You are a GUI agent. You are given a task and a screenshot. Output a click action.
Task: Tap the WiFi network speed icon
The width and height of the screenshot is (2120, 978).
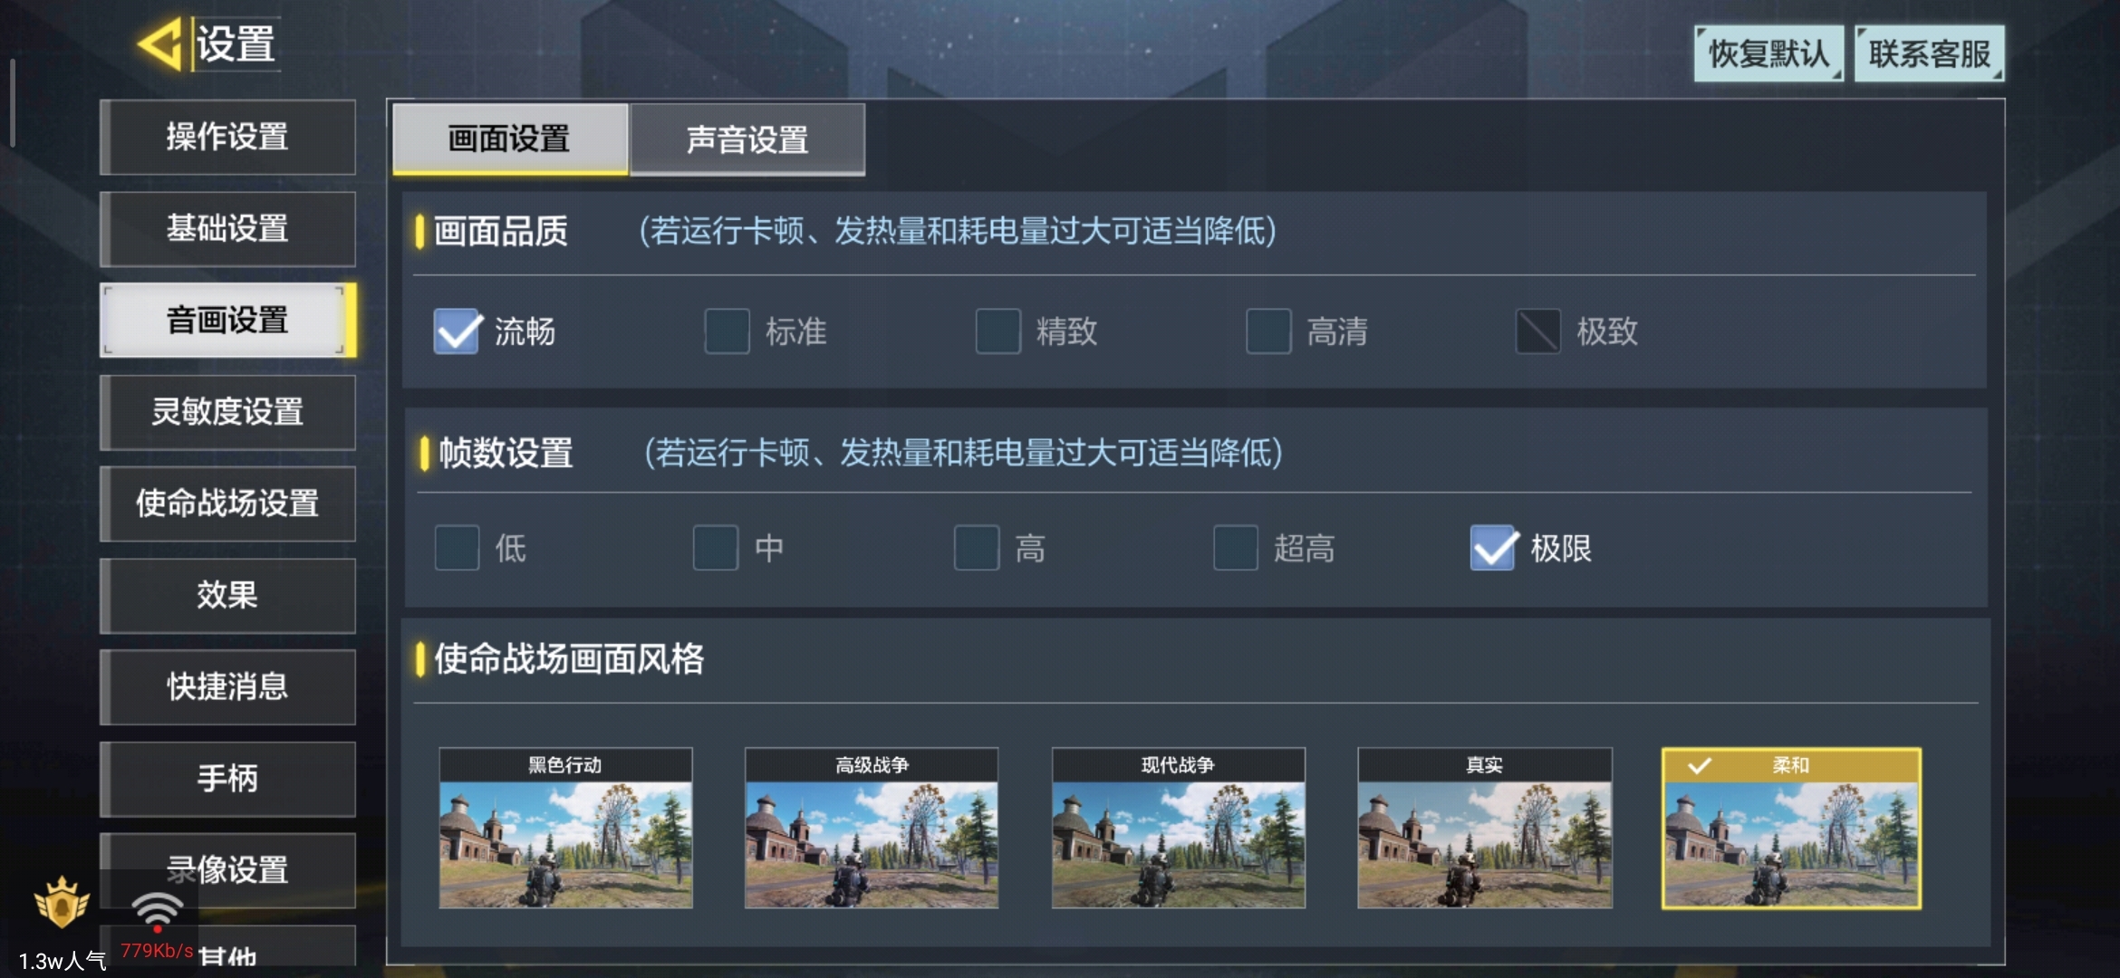tap(157, 911)
